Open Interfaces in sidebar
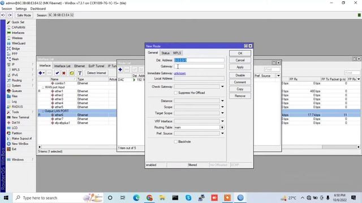The height and width of the screenshot is (203, 362). [x=18, y=33]
